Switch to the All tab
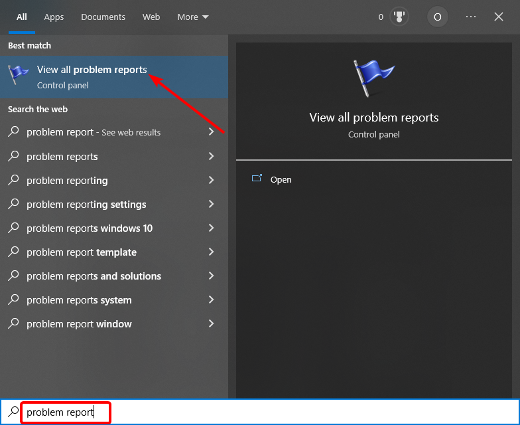 tap(21, 17)
